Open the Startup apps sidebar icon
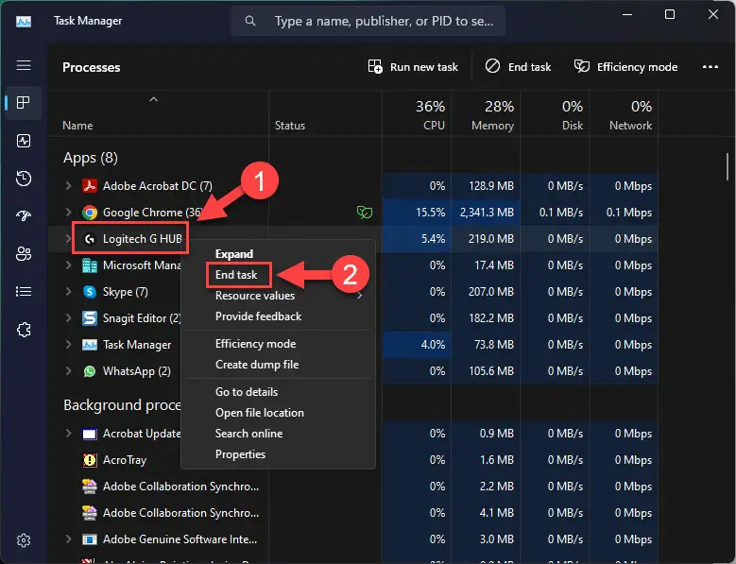The height and width of the screenshot is (564, 736). point(24,215)
